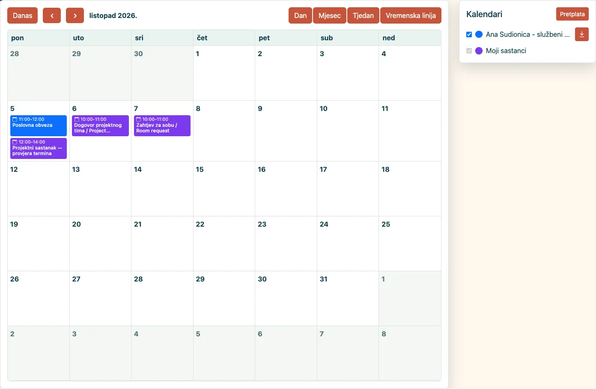
Task: Select day 24 in the calendar
Action: pos(348,243)
